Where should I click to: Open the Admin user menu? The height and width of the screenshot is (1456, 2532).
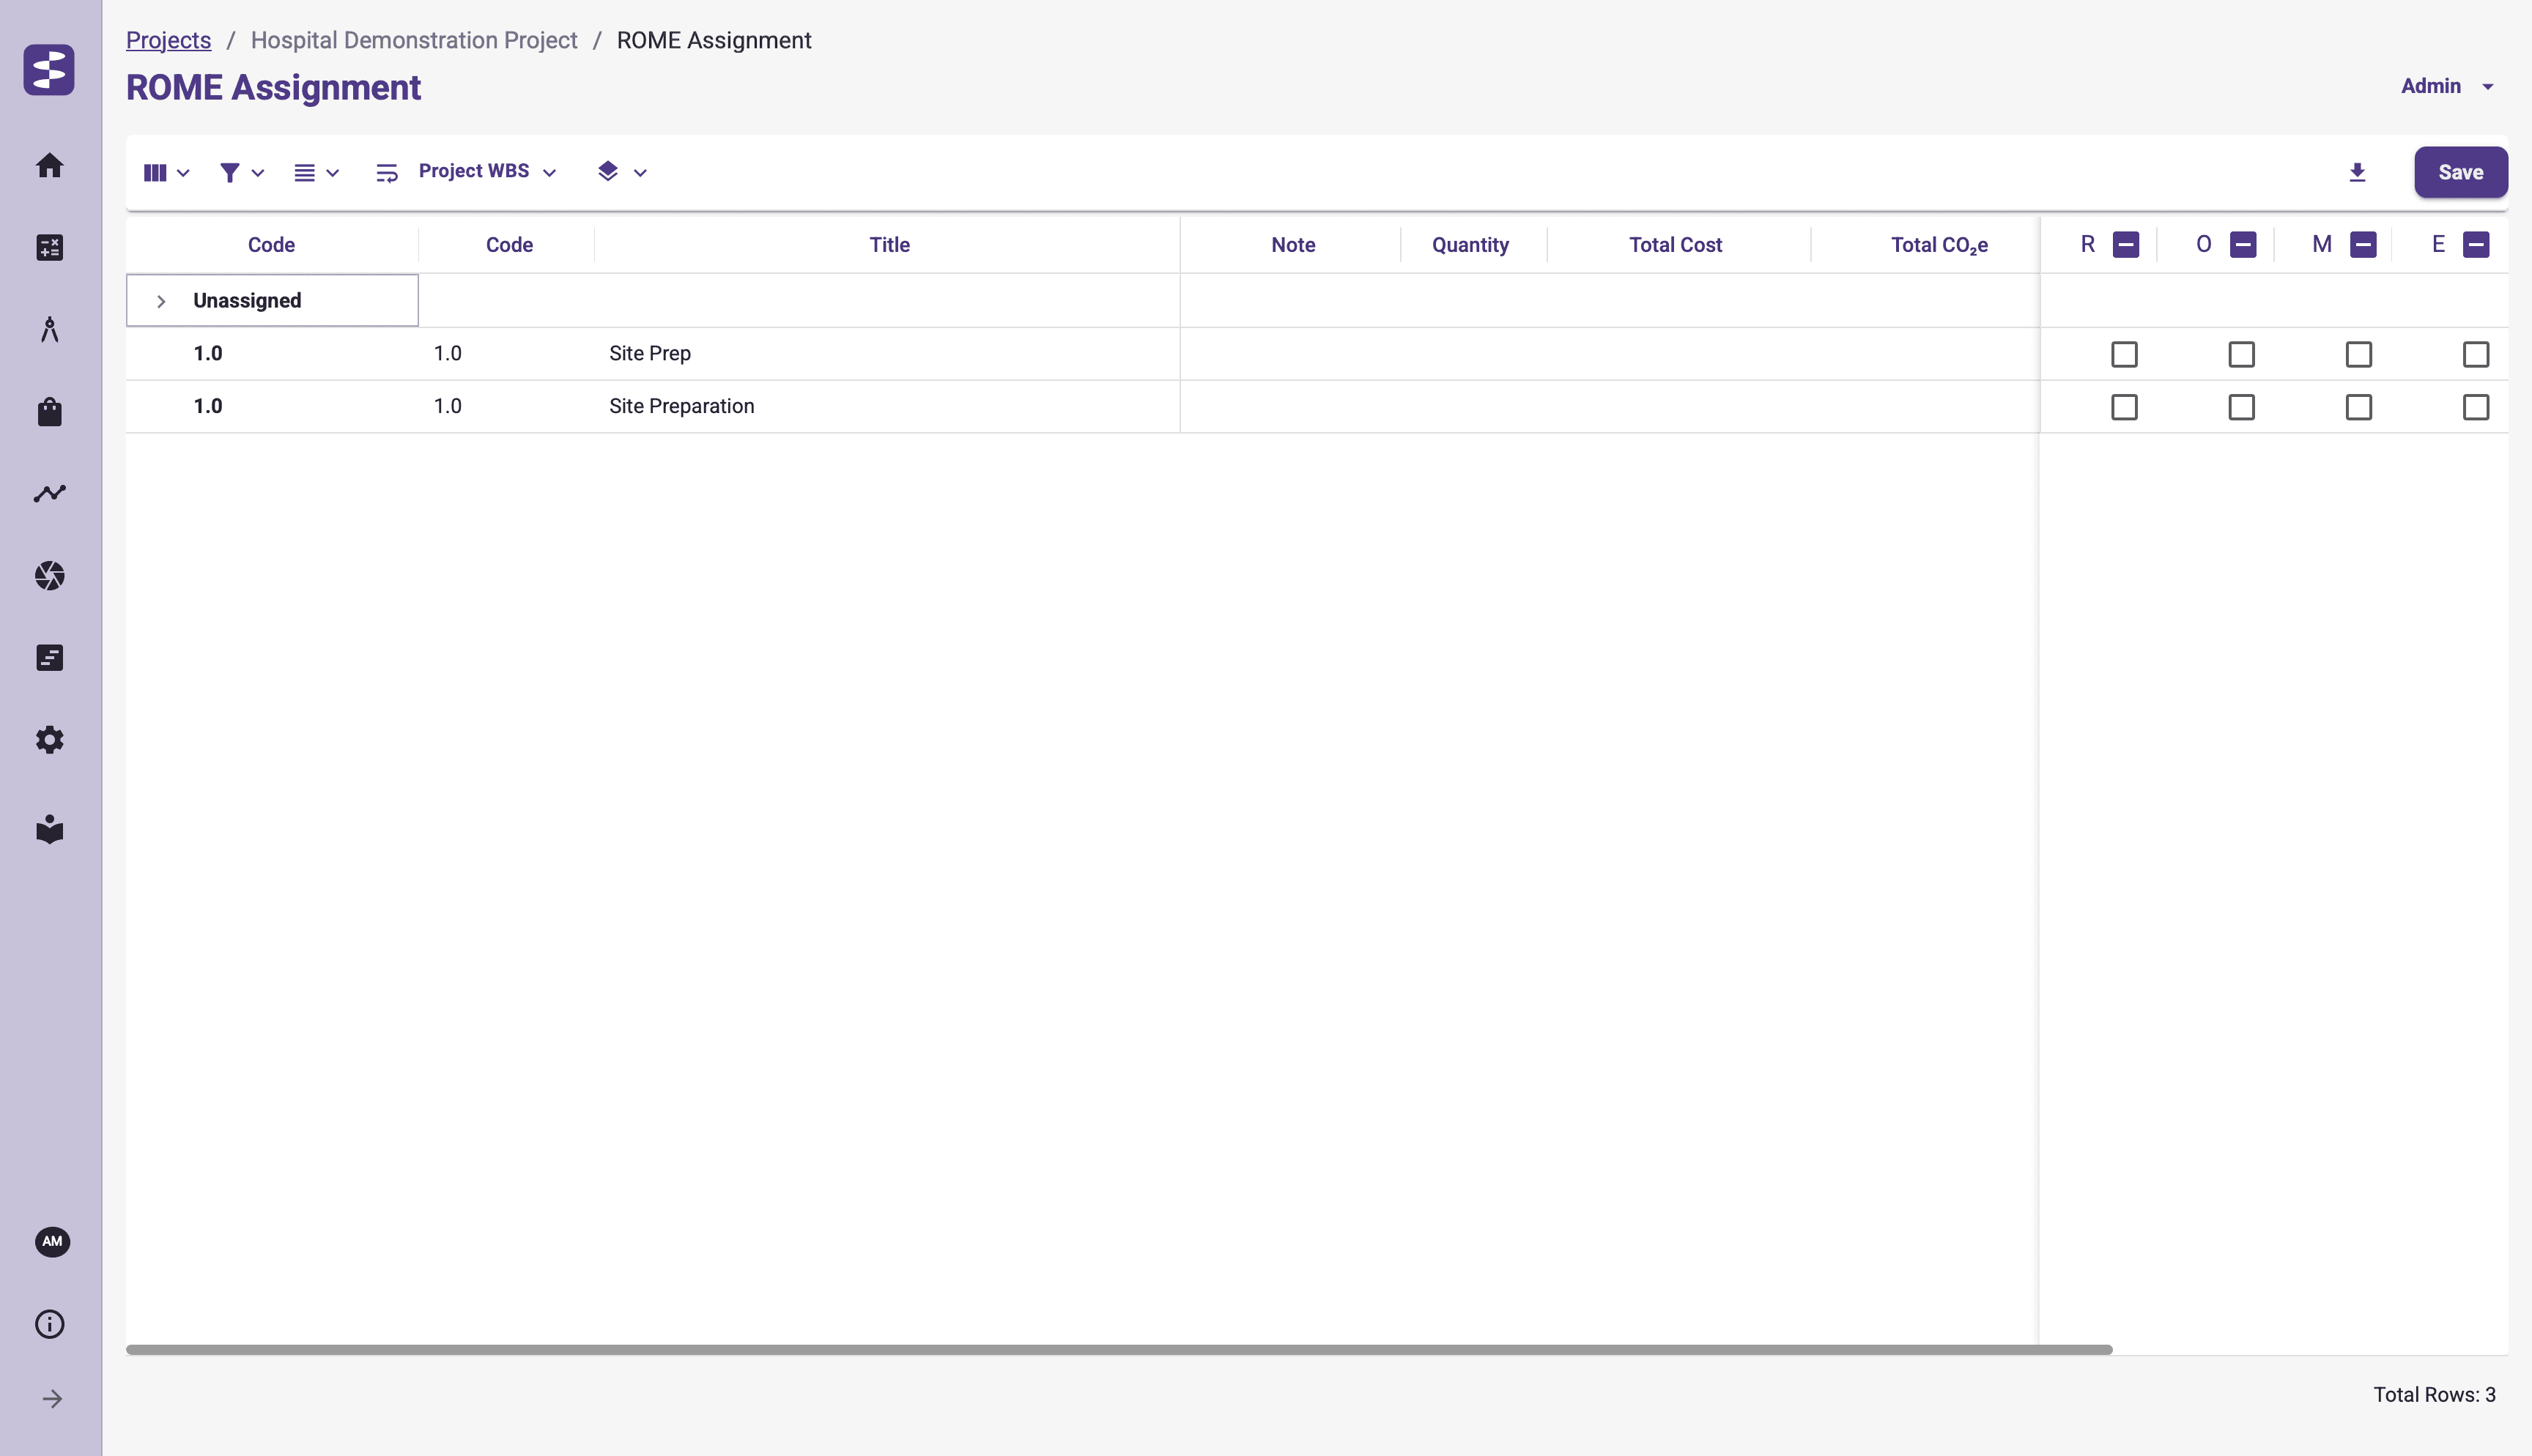2446,86
